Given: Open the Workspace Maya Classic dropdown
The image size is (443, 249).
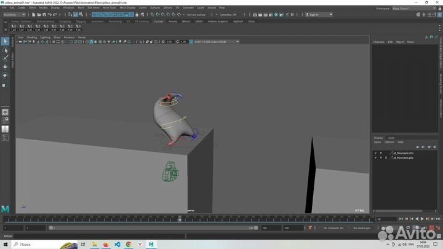Looking at the screenshot, I should coord(414,9).
